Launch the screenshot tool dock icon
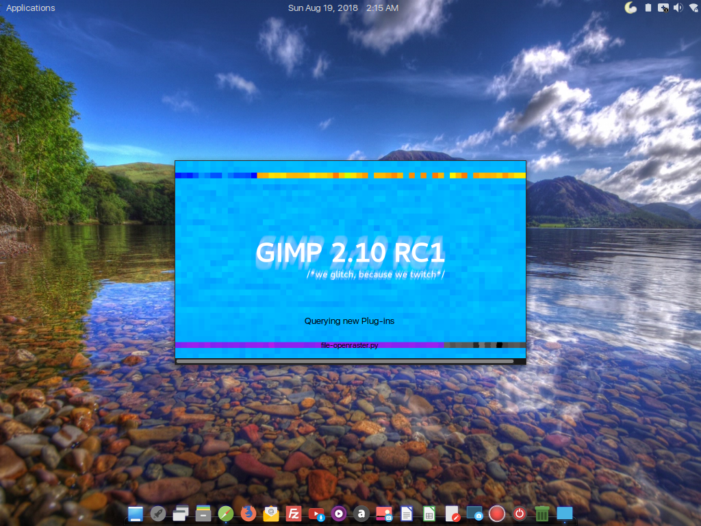The image size is (701, 526). point(474,514)
